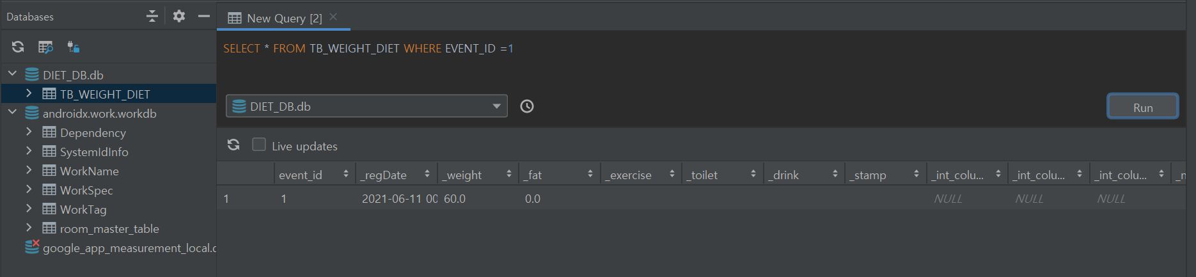Collapse the androidx.work.workdb database node
Screen dimensions: 1196x277
click(12, 113)
